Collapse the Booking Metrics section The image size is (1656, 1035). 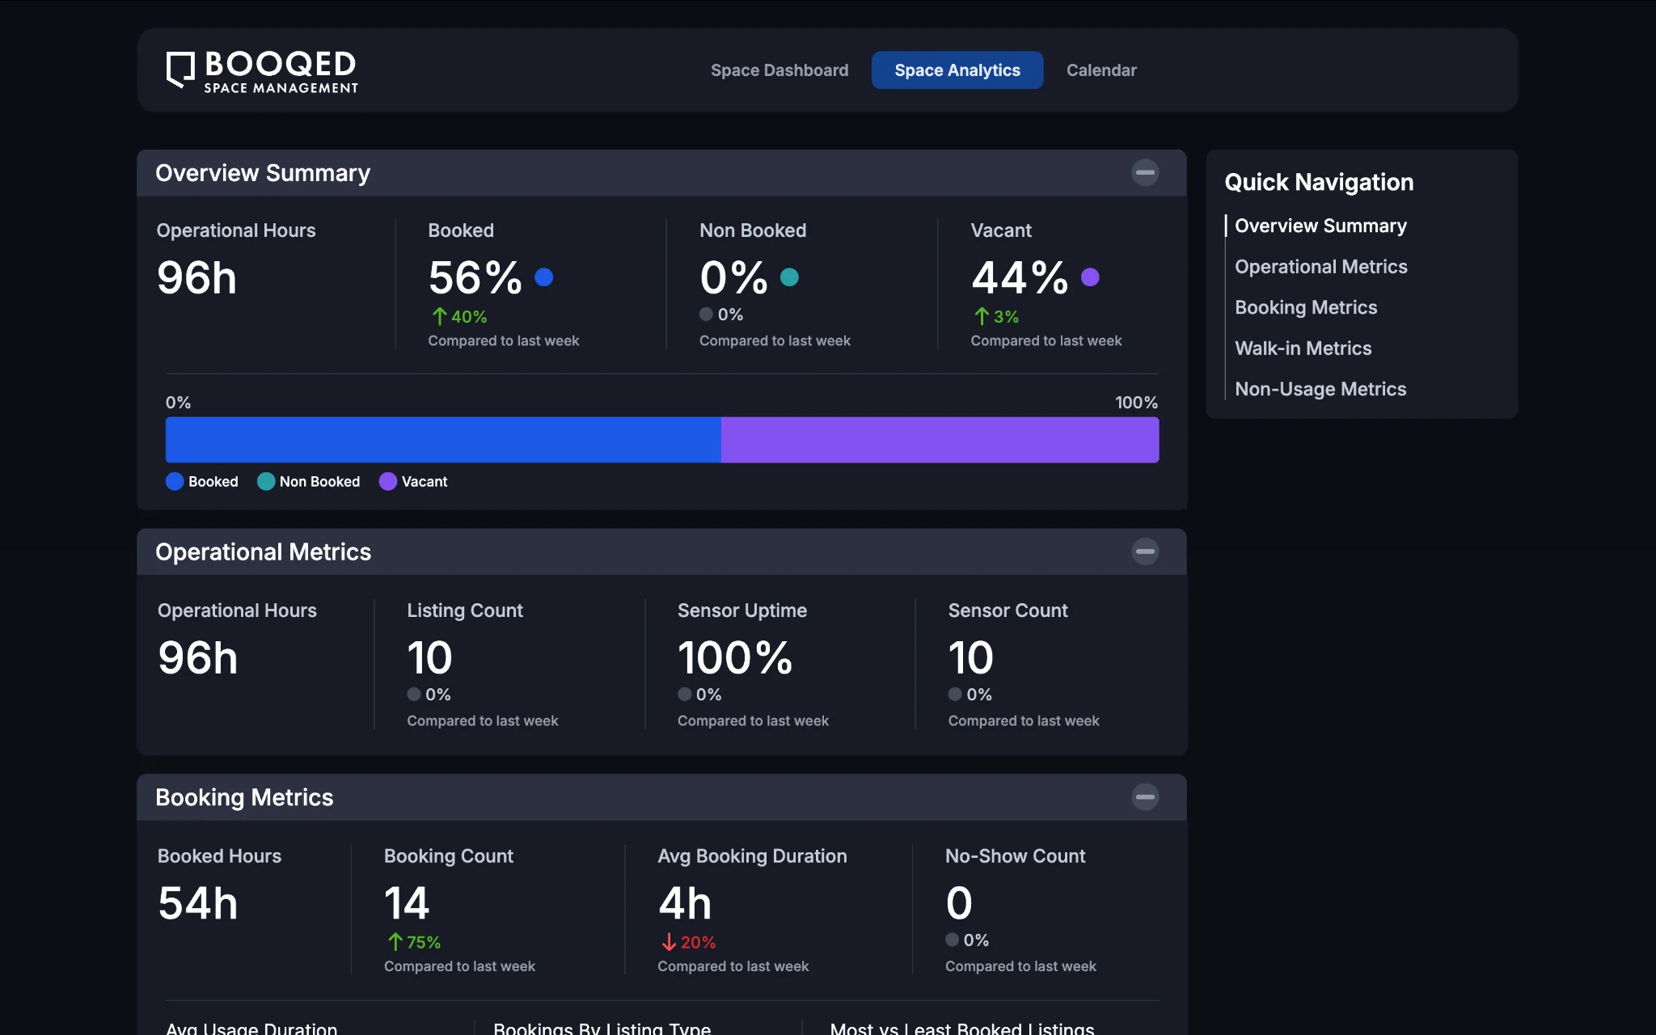point(1145,797)
